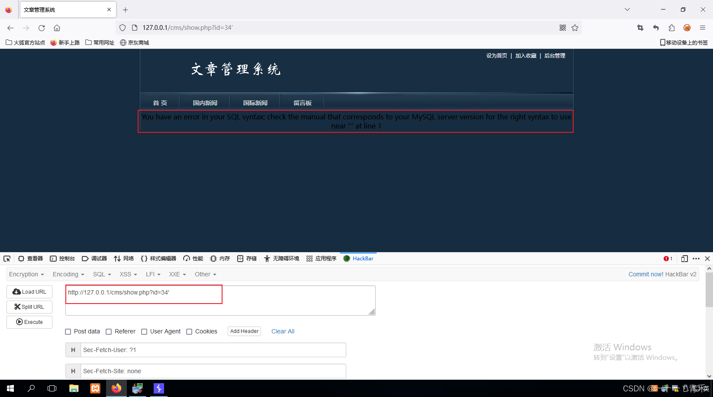Screen dimensions: 713x397
Task: Open the 留言板 navigation item
Action: pyautogui.click(x=302, y=103)
